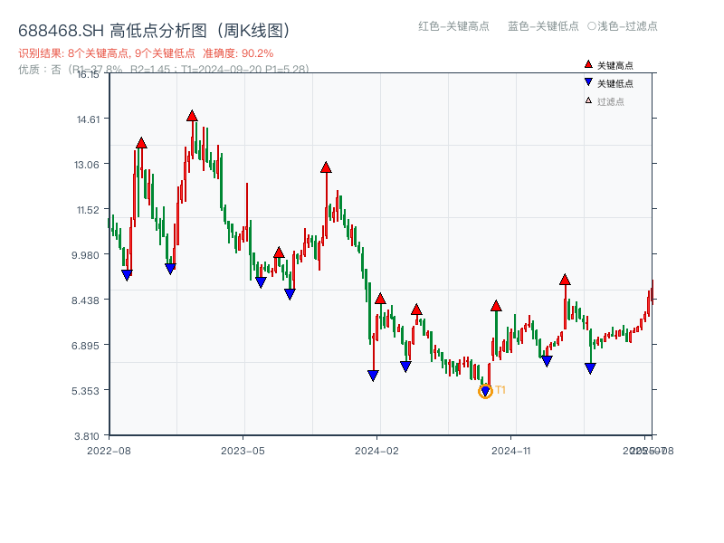724x543 pixels.
Task: Open the 688468.SH chart title
Action: tap(154, 28)
